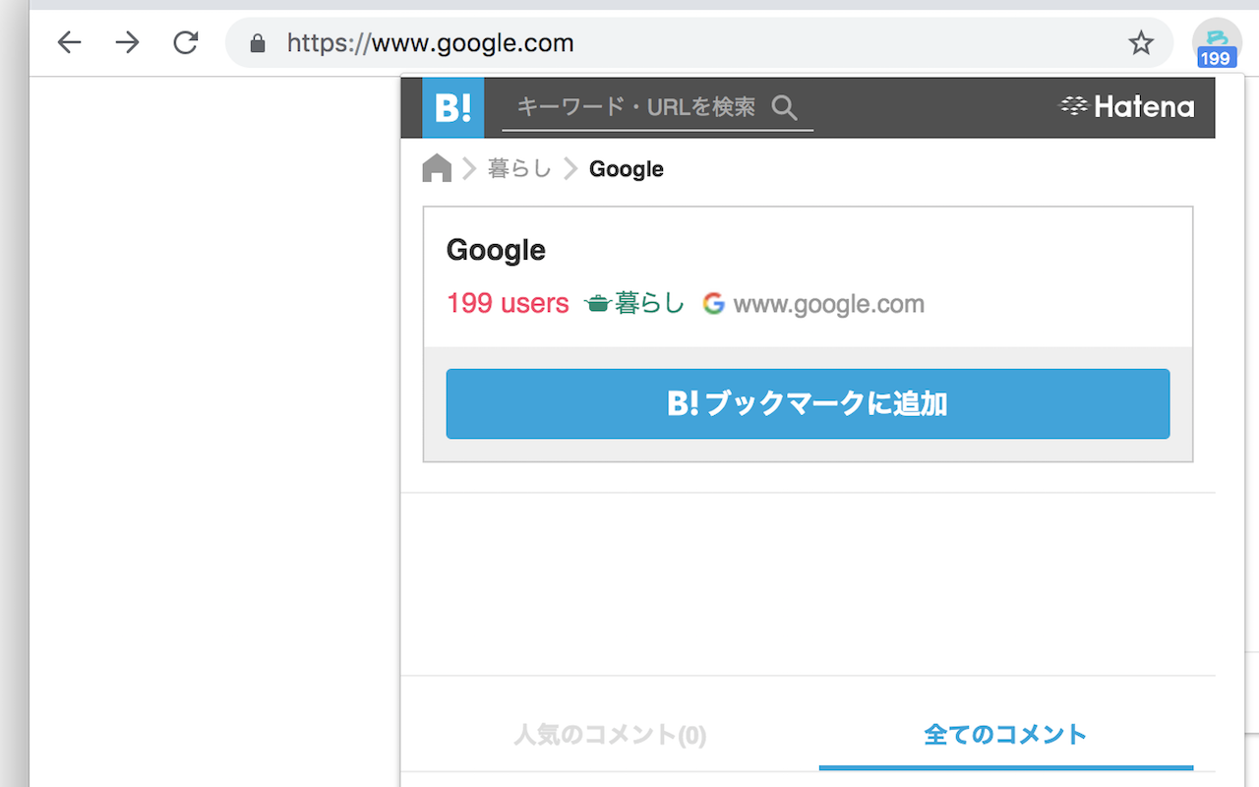Image resolution: width=1259 pixels, height=787 pixels.
Task: Open the green 暮らし category tag
Action: click(x=634, y=303)
